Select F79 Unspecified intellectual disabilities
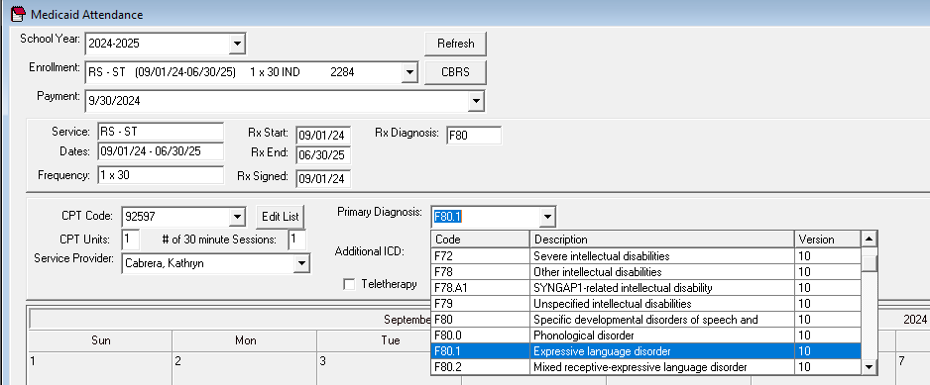 645,304
